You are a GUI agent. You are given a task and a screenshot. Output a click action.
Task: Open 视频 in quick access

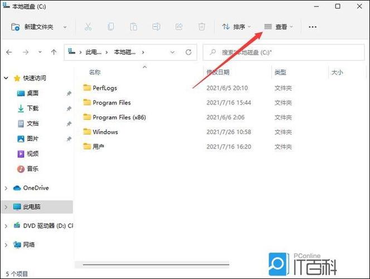pos(32,154)
